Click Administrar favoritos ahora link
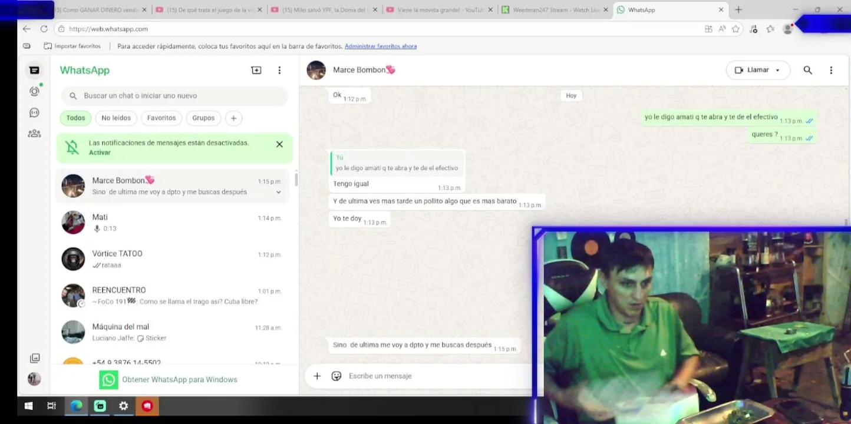Screen dimensions: 851x424 381,46
